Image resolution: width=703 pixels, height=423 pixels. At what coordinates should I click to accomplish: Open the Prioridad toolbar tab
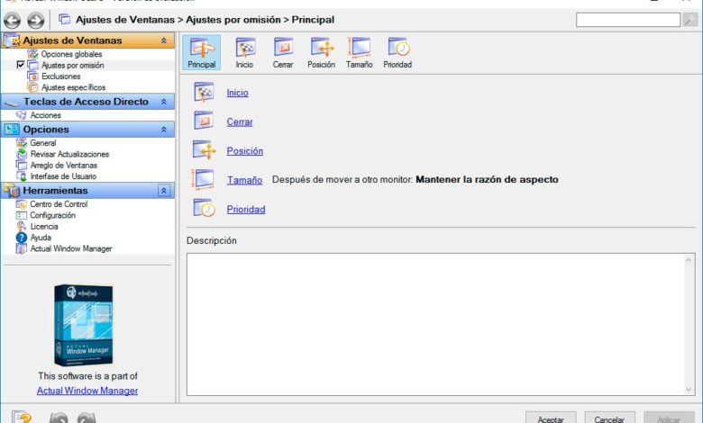[x=397, y=52]
